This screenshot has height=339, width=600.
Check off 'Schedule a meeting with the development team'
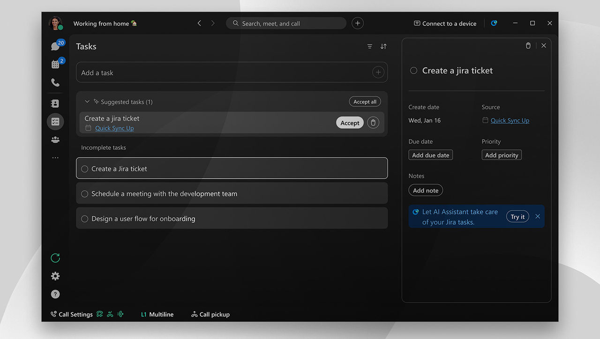[85, 194]
